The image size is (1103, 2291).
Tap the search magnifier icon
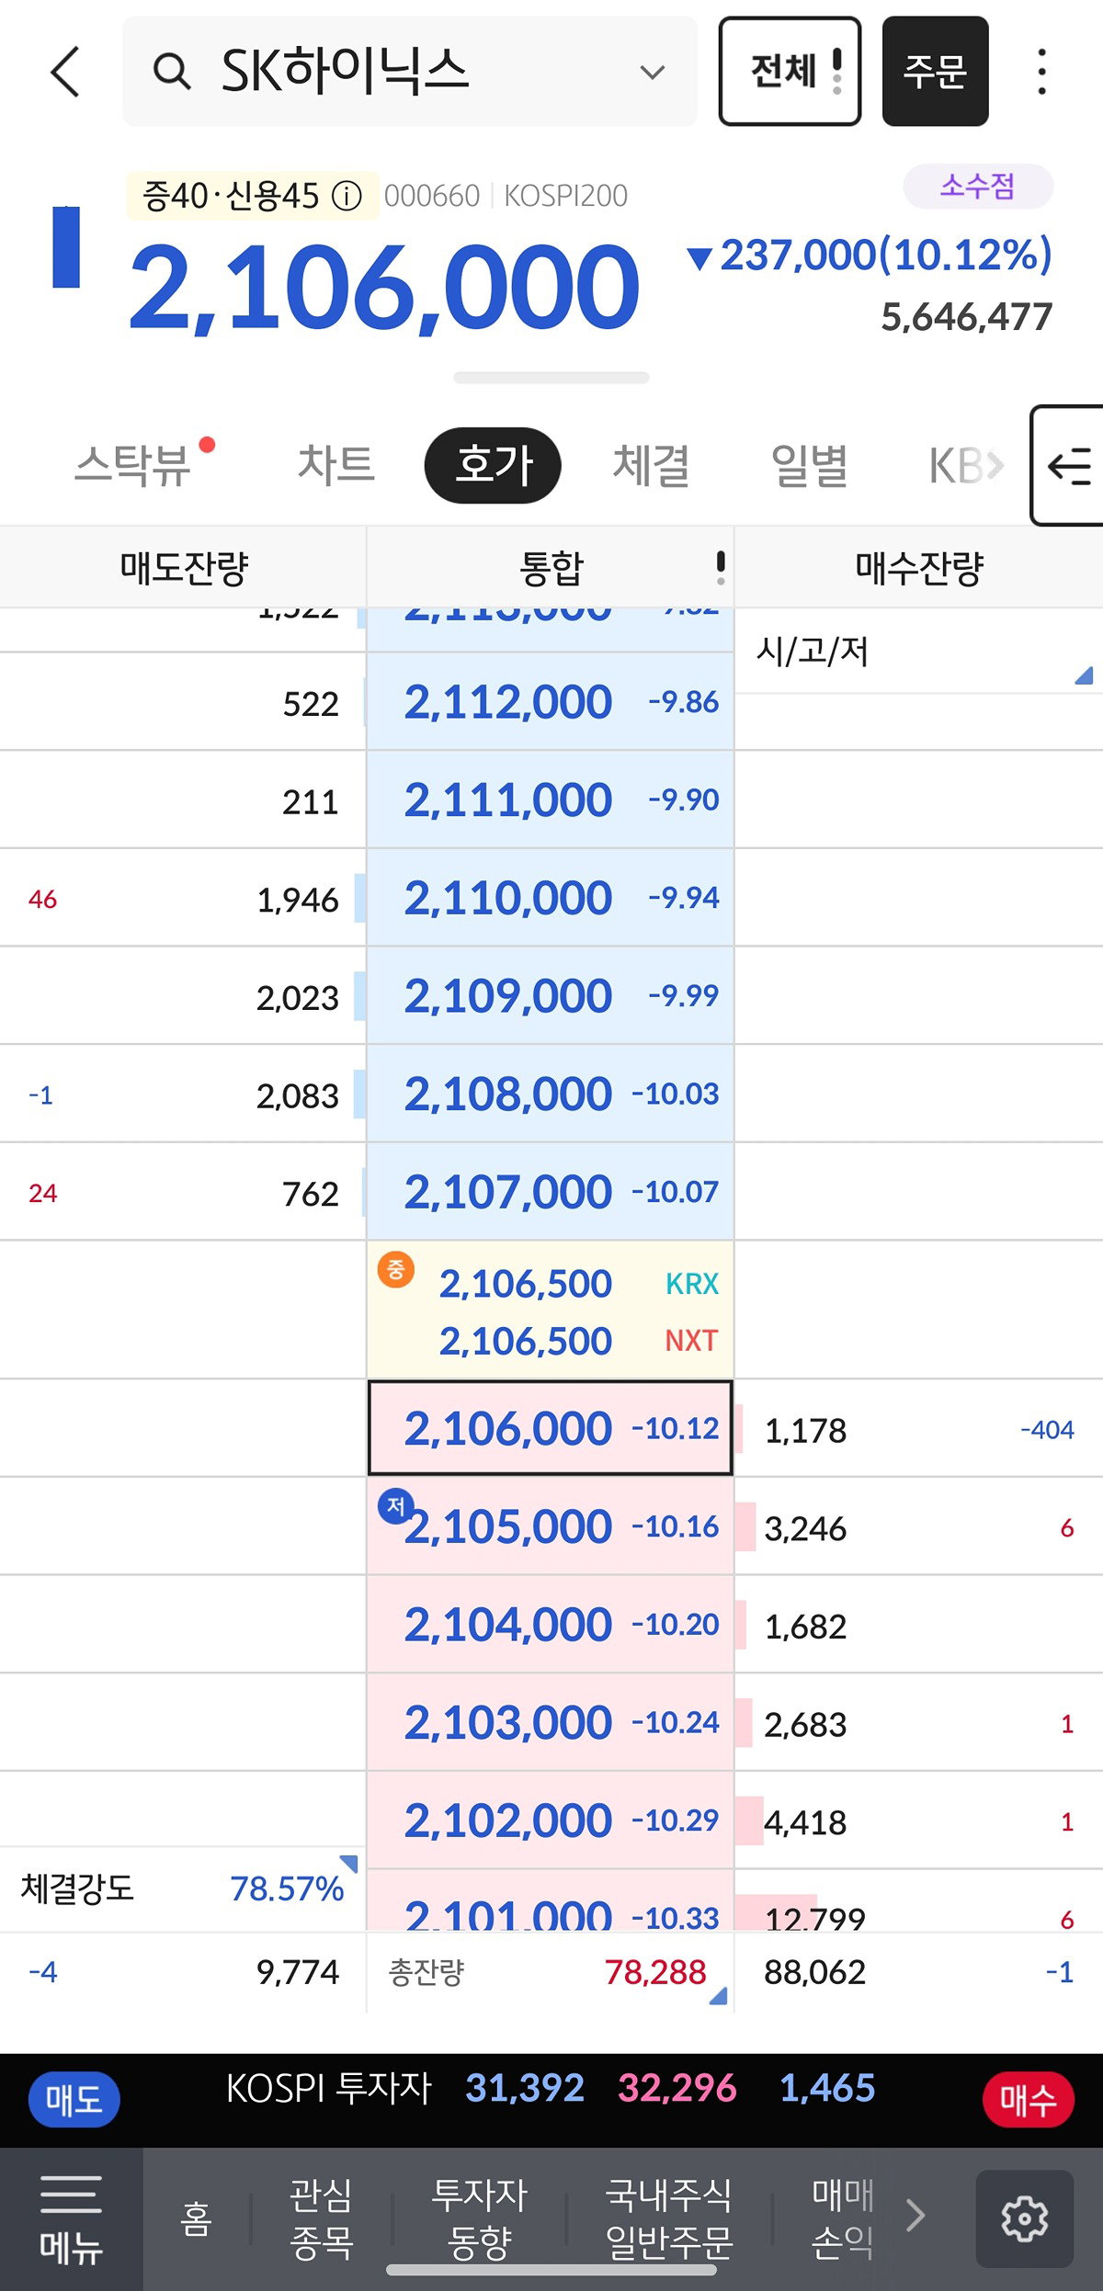tap(172, 71)
